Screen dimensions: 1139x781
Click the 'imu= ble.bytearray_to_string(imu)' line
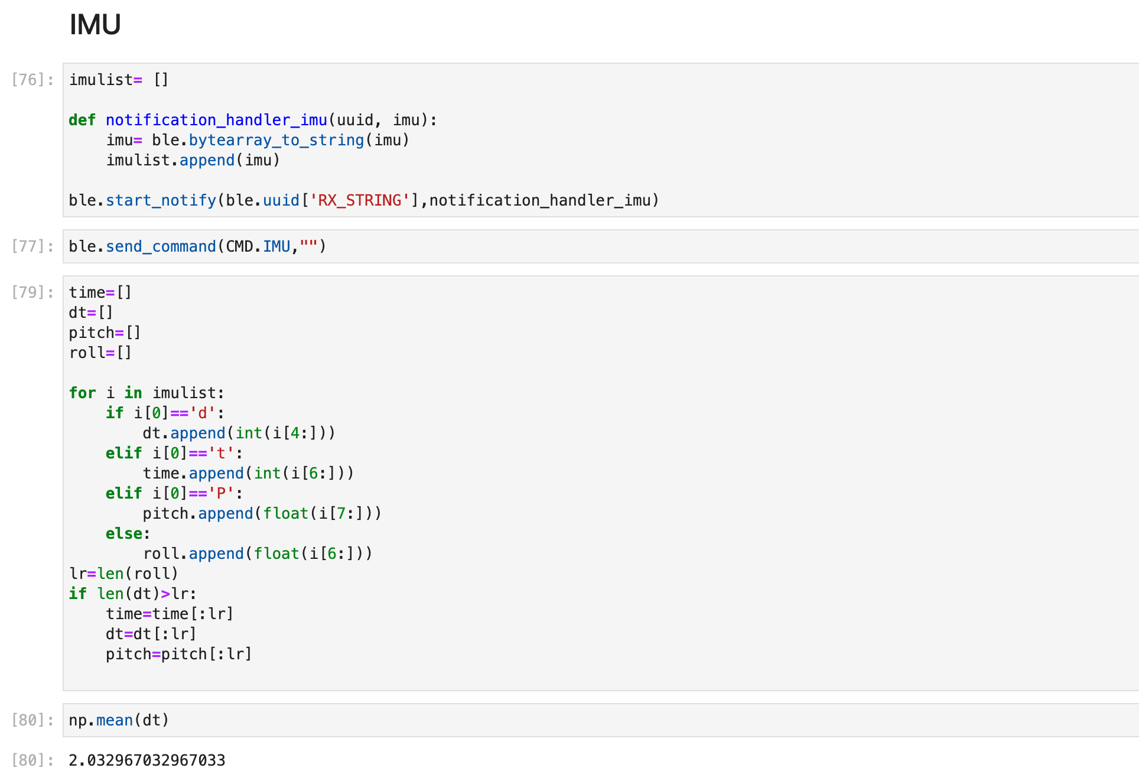click(x=258, y=140)
